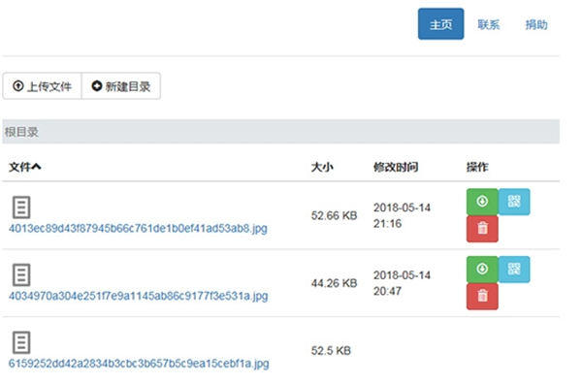
Task: Download the 4013ec89 file with green button
Action: click(x=482, y=202)
